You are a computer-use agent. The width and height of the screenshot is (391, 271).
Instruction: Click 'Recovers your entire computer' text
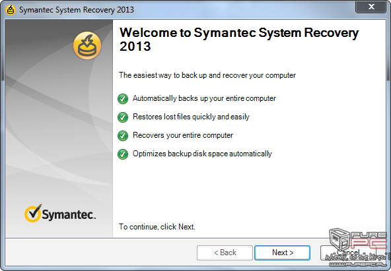coord(183,135)
